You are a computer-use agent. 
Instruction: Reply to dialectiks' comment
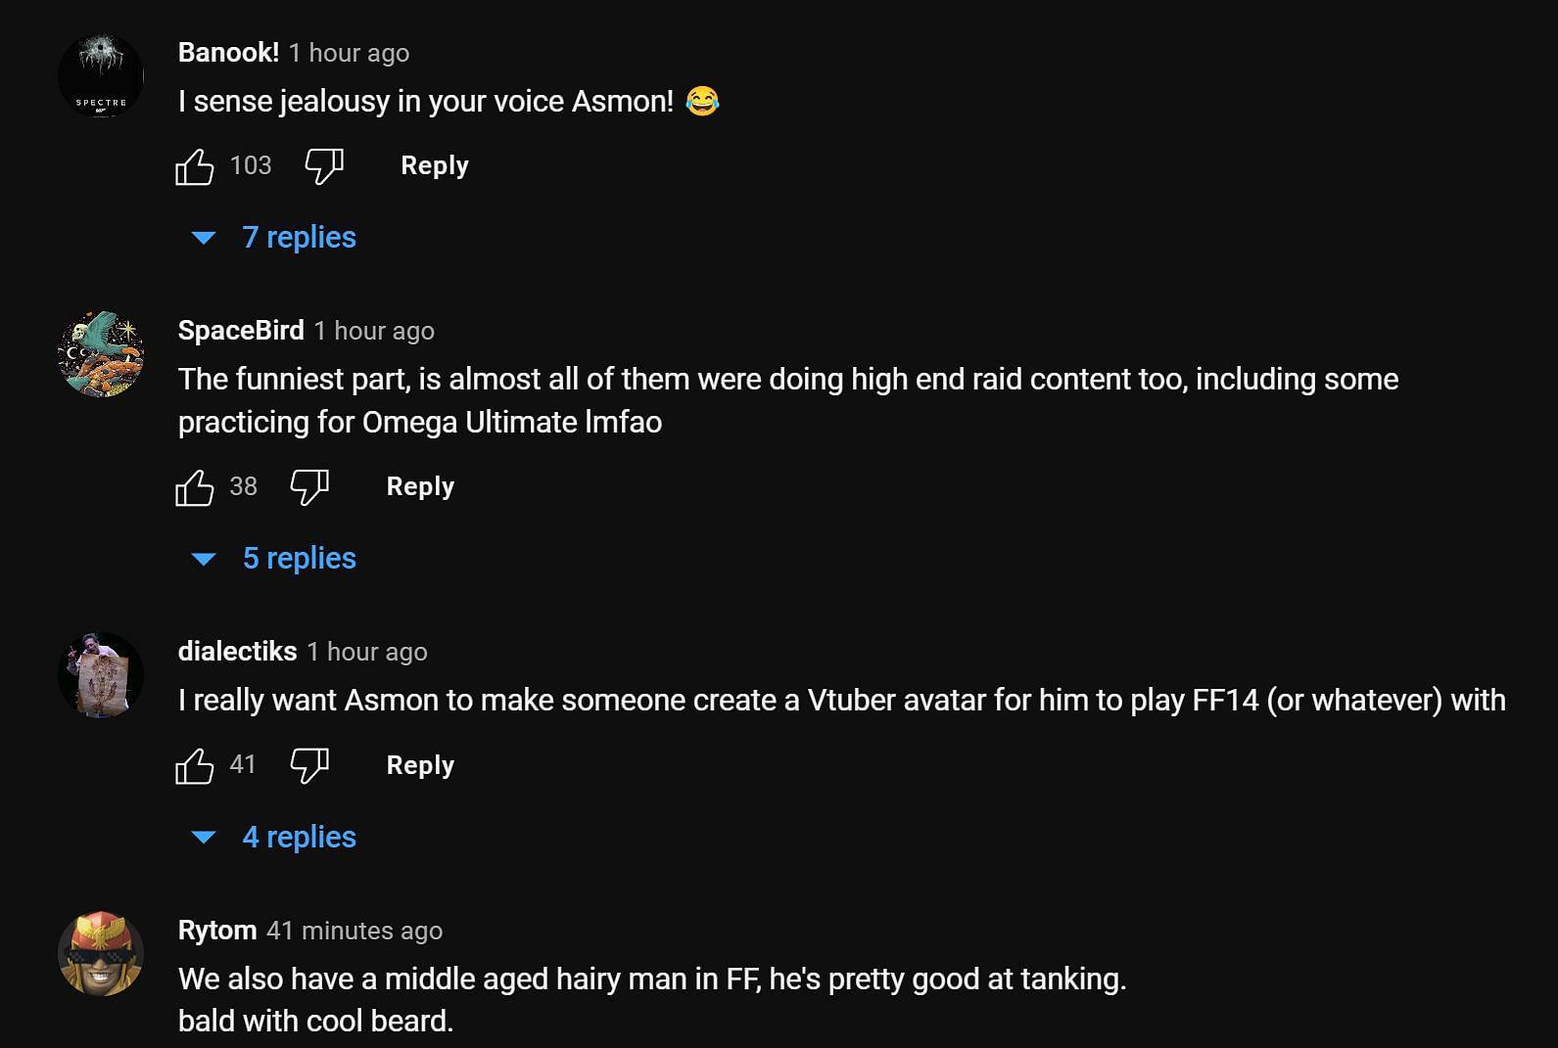[x=420, y=765]
